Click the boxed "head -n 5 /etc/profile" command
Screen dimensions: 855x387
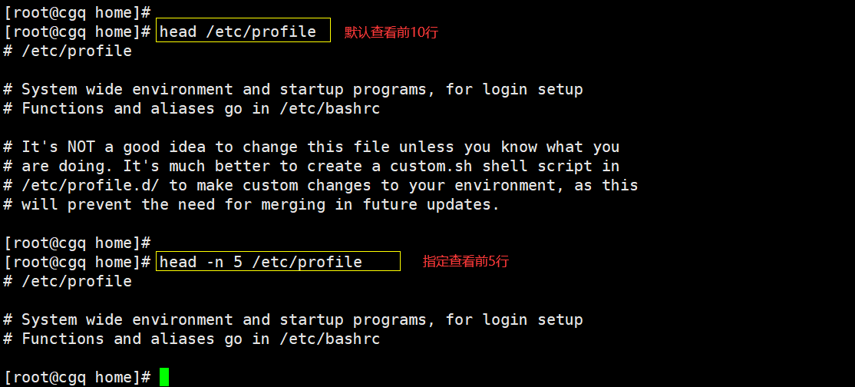[x=261, y=262]
